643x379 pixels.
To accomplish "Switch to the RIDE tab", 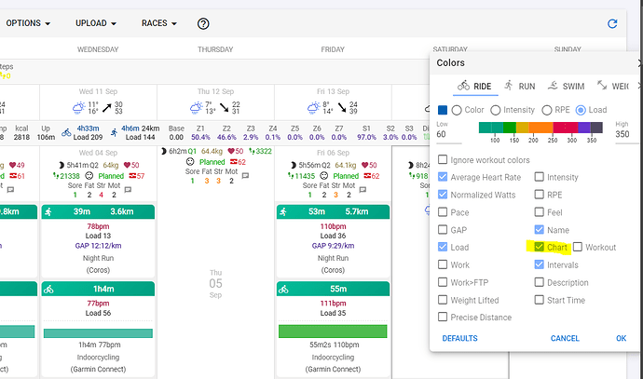I will (475, 86).
